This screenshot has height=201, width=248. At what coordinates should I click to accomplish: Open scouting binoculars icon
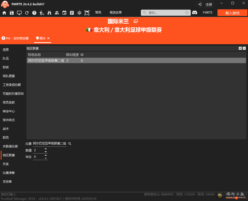(x=49, y=13)
